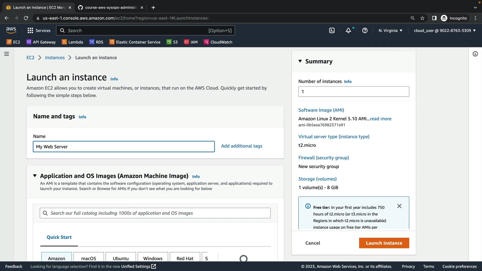Open the hamburger side navigation menu
482x271 pixels.
coord(7,54)
